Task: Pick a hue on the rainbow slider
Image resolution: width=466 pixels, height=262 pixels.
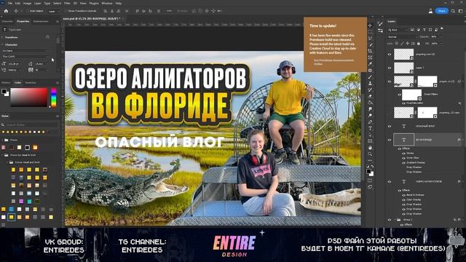Action: (53, 98)
